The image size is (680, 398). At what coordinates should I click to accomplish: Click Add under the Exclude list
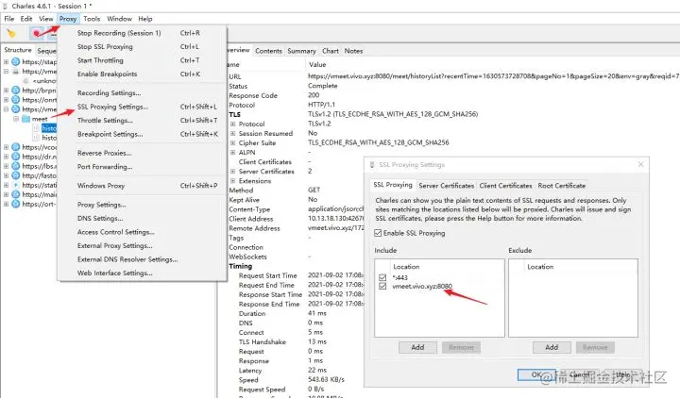tap(552, 347)
